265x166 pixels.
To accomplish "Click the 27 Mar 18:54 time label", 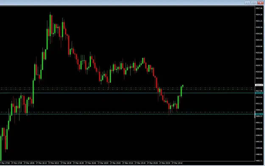I will [103, 163].
